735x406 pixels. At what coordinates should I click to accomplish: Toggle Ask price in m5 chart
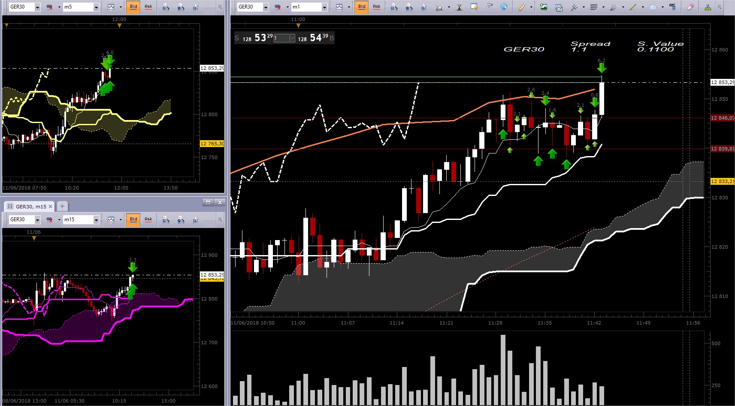(x=148, y=7)
